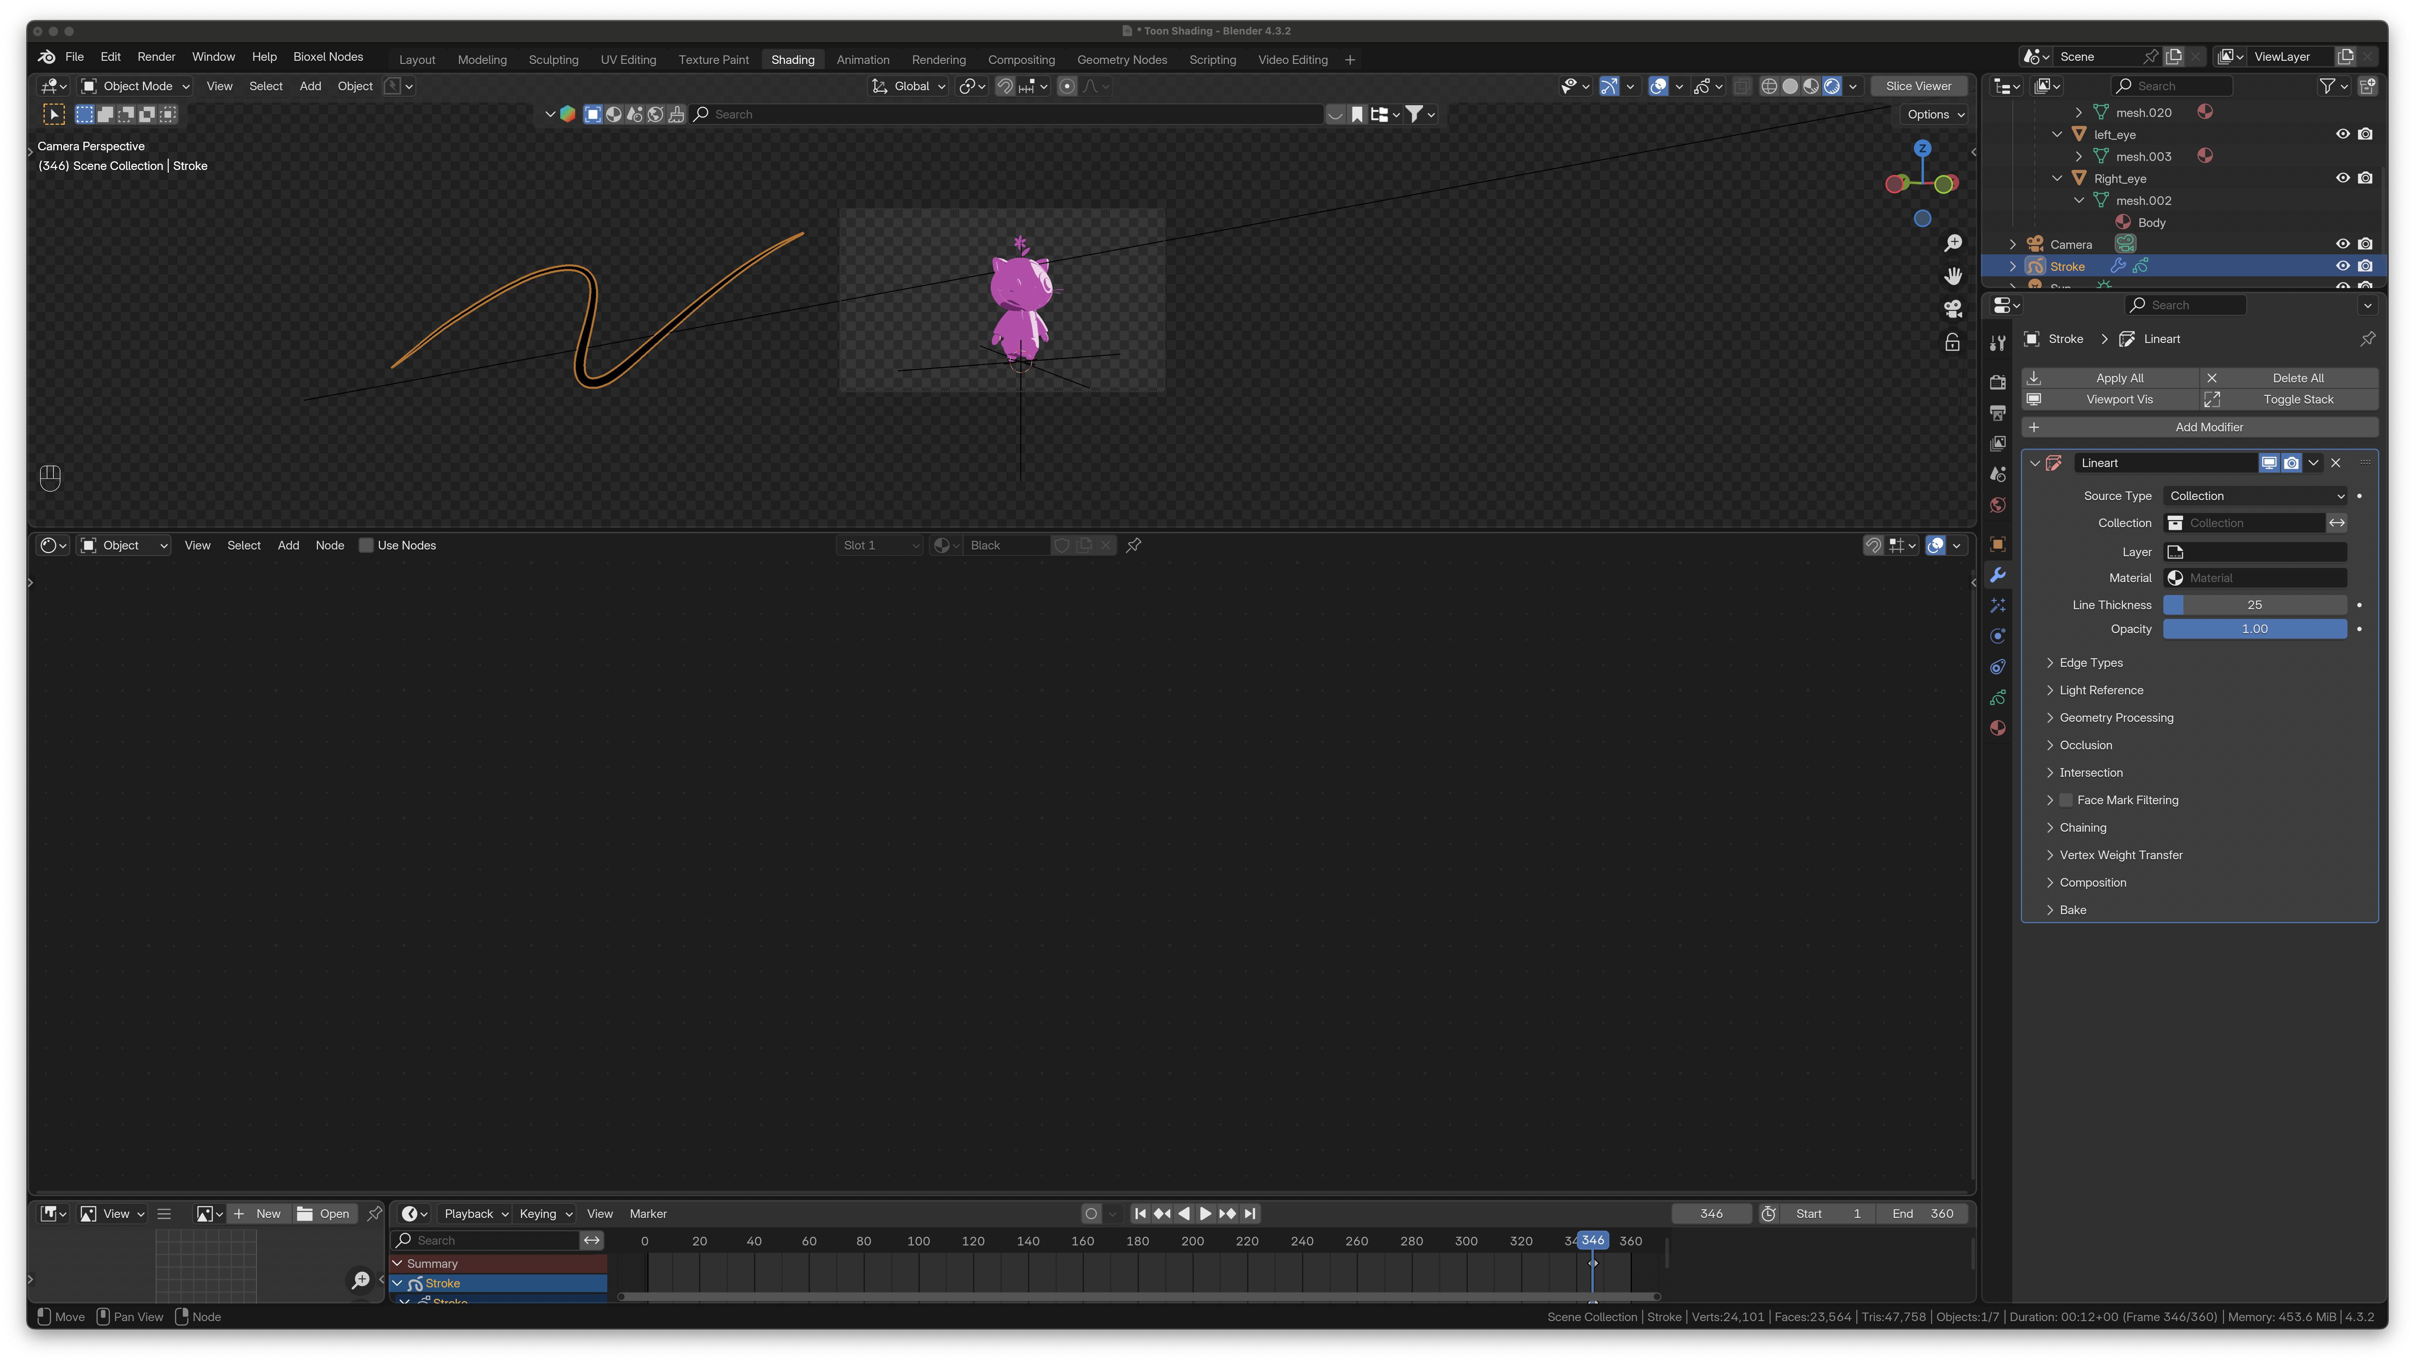Screen dimensions: 2415x1362
Task: Open the Tool properties tab
Action: [1998, 343]
